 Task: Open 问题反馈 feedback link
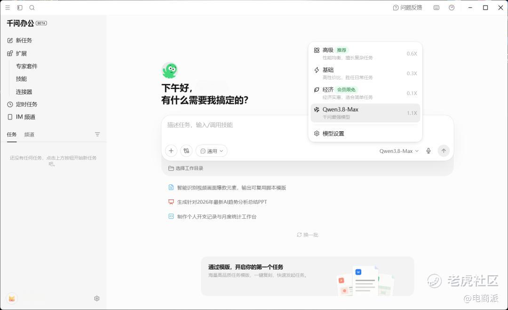407,8
